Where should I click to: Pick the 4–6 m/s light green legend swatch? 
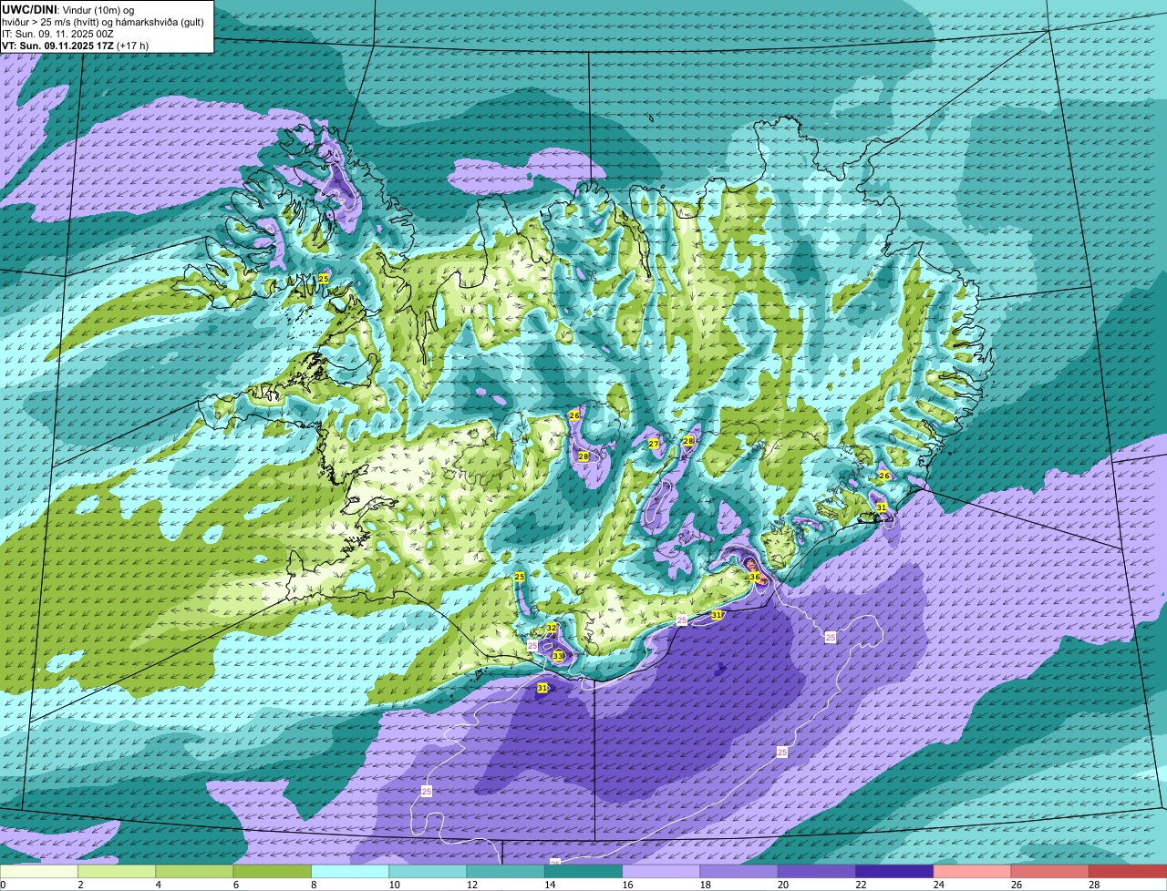(x=194, y=872)
